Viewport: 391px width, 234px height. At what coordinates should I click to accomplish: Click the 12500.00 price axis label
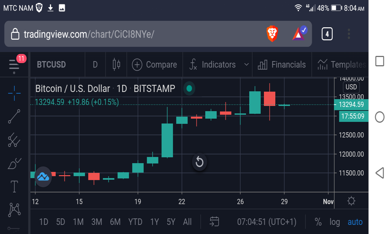click(351, 135)
